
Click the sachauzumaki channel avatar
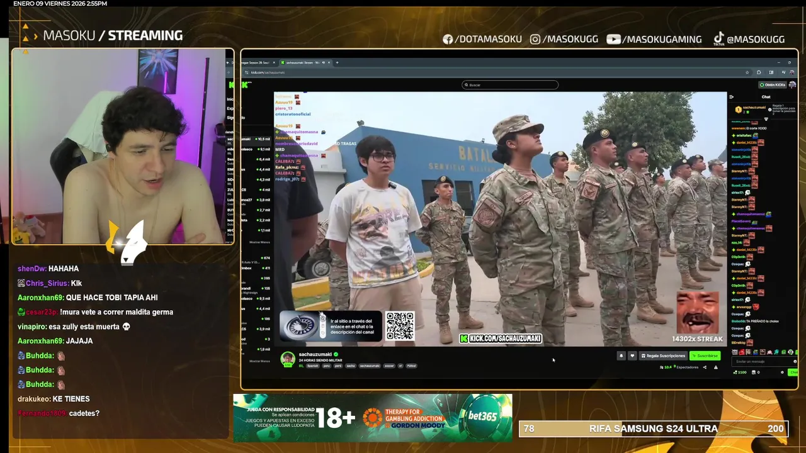click(x=288, y=359)
